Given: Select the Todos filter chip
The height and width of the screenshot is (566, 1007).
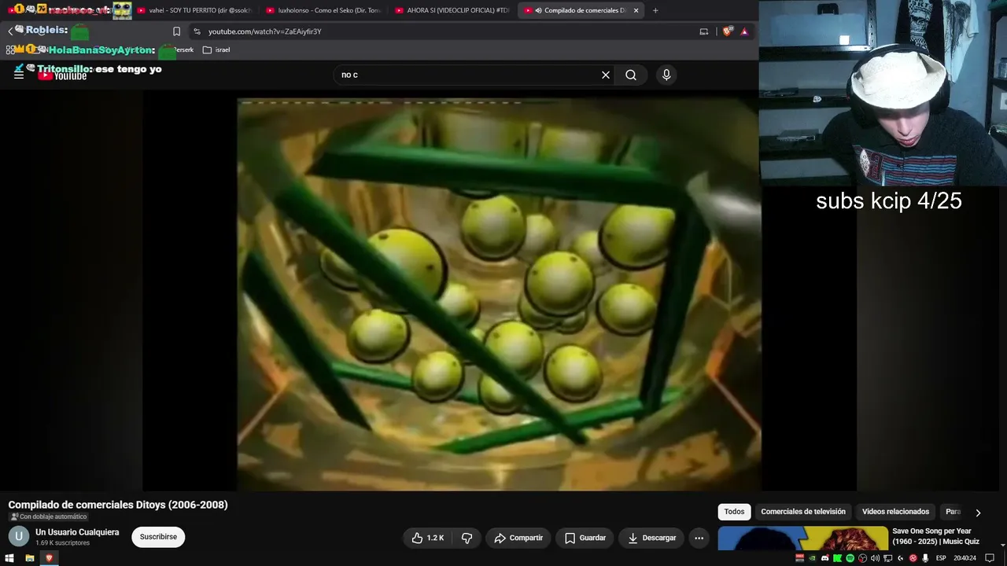Looking at the screenshot, I should [x=734, y=512].
